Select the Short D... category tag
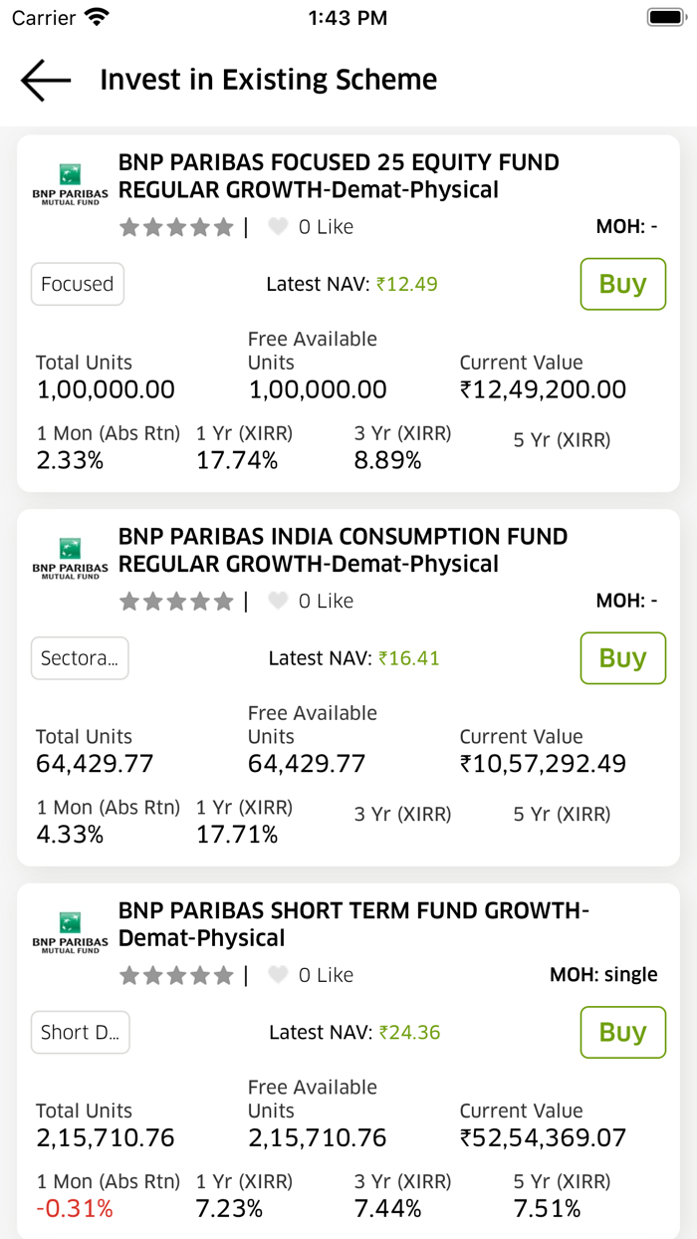697x1239 pixels. coord(80,1032)
